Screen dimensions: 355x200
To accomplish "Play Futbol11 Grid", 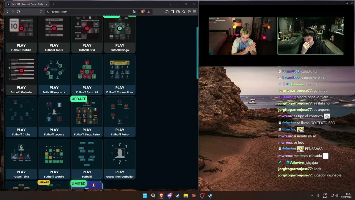I will (x=87, y=34).
